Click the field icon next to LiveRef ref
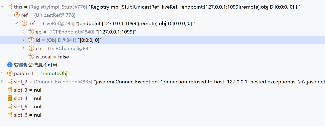Image resolution: width=325 pixels, height=126 pixels. (24, 23)
